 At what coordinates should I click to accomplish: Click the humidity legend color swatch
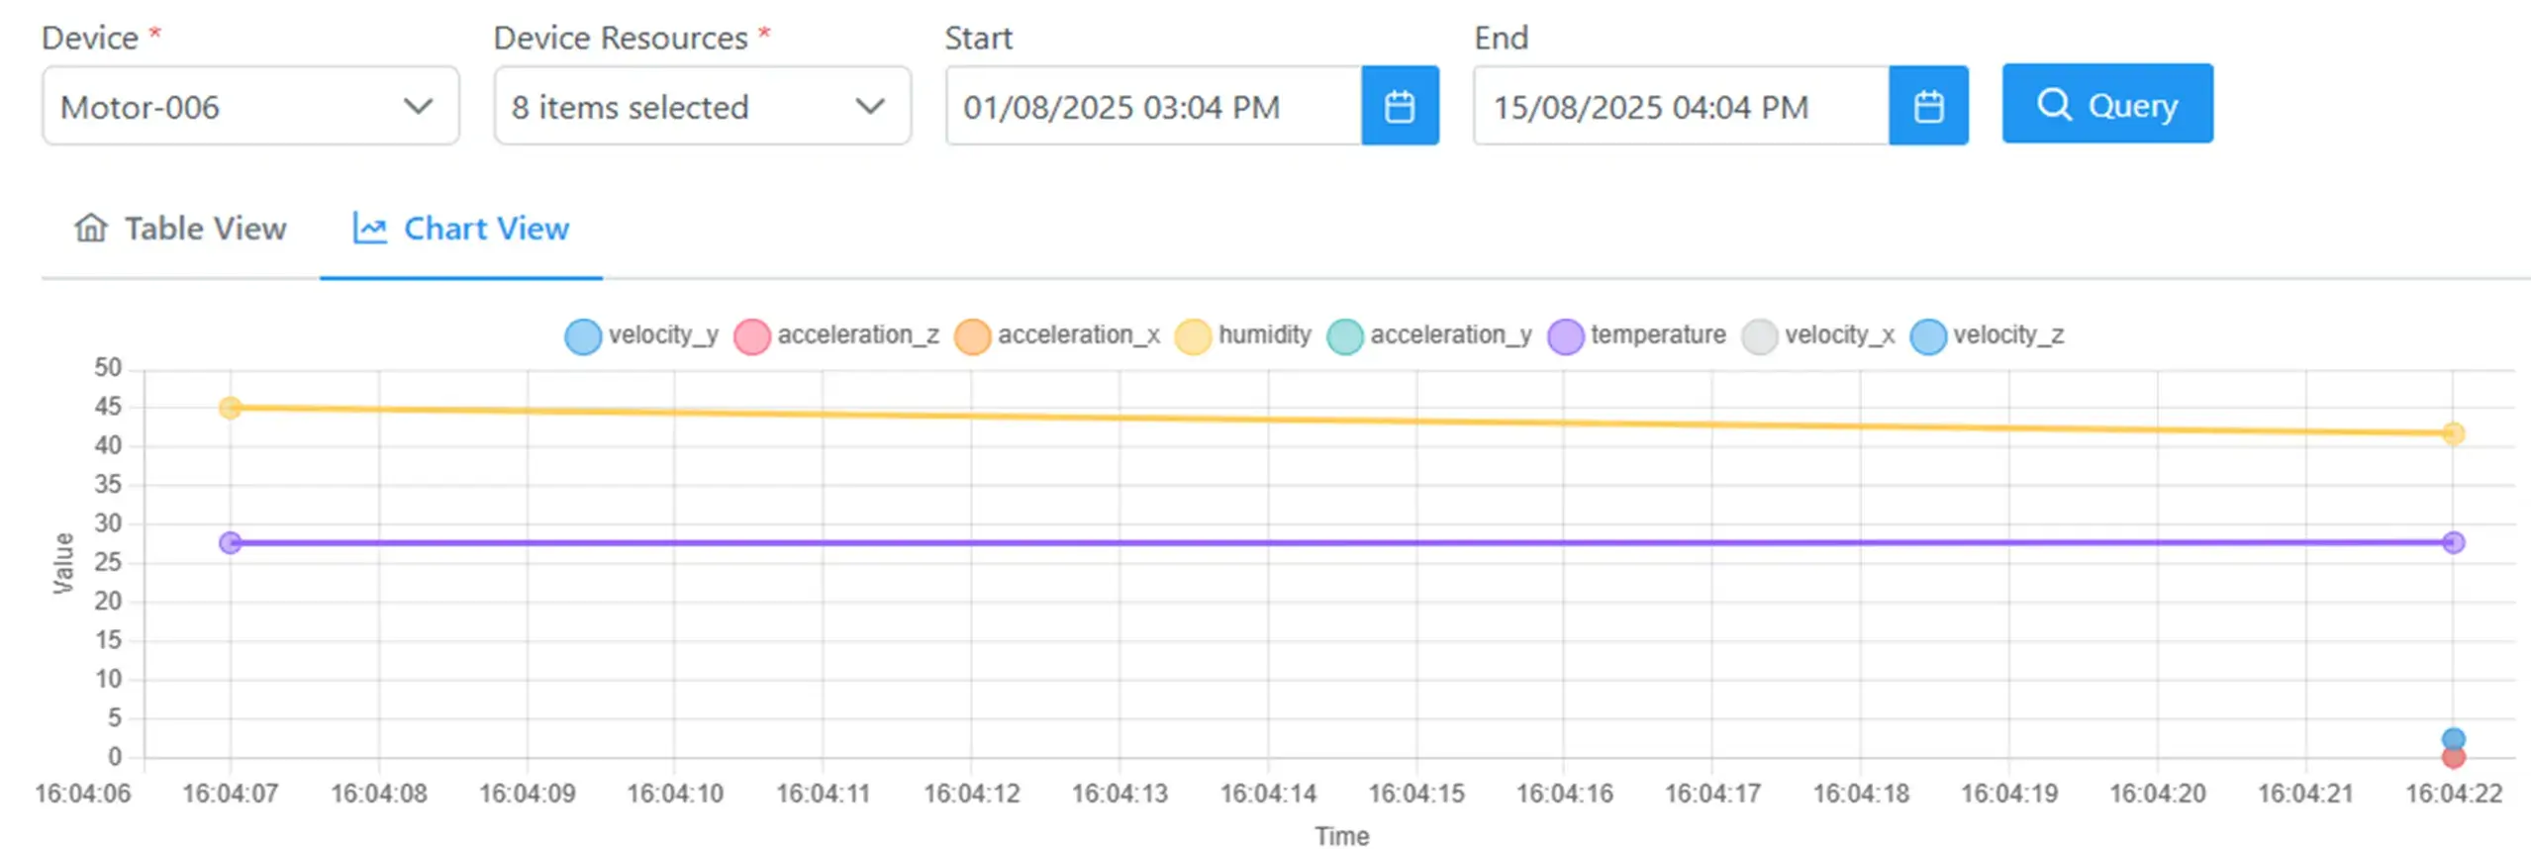(x=1192, y=336)
